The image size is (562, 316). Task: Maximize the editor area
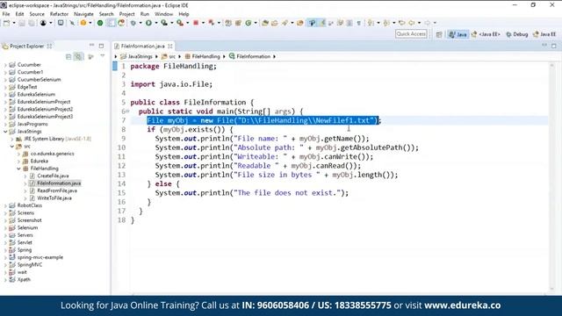[x=554, y=46]
